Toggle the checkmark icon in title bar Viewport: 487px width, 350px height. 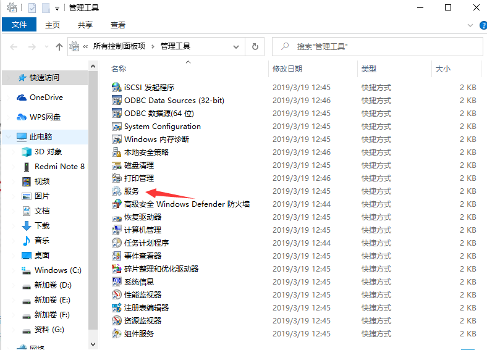point(32,8)
